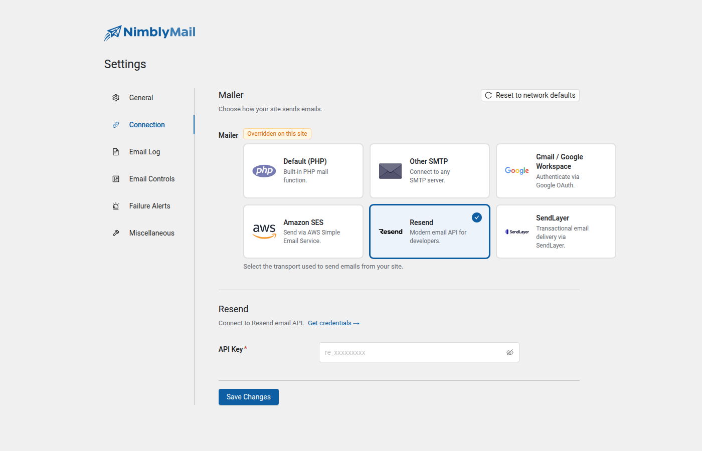Pick the Amazon SES mailer option

(x=303, y=232)
